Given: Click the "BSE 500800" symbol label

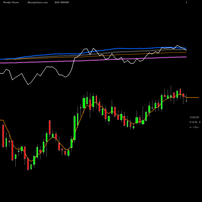Looking at the screenshot, I should point(62,2).
